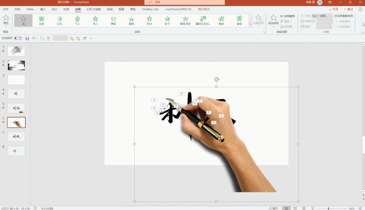Apply the Wheel animation effect
The height and width of the screenshot is (210, 365).
click(167, 20)
